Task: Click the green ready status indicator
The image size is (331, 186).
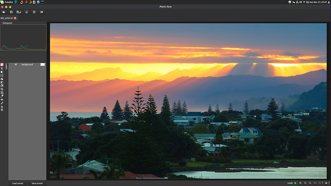Action: (x=296, y=183)
